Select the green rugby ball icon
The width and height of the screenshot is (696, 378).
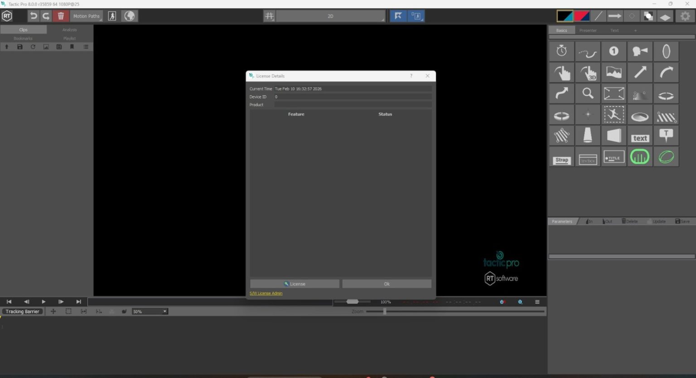tap(666, 157)
